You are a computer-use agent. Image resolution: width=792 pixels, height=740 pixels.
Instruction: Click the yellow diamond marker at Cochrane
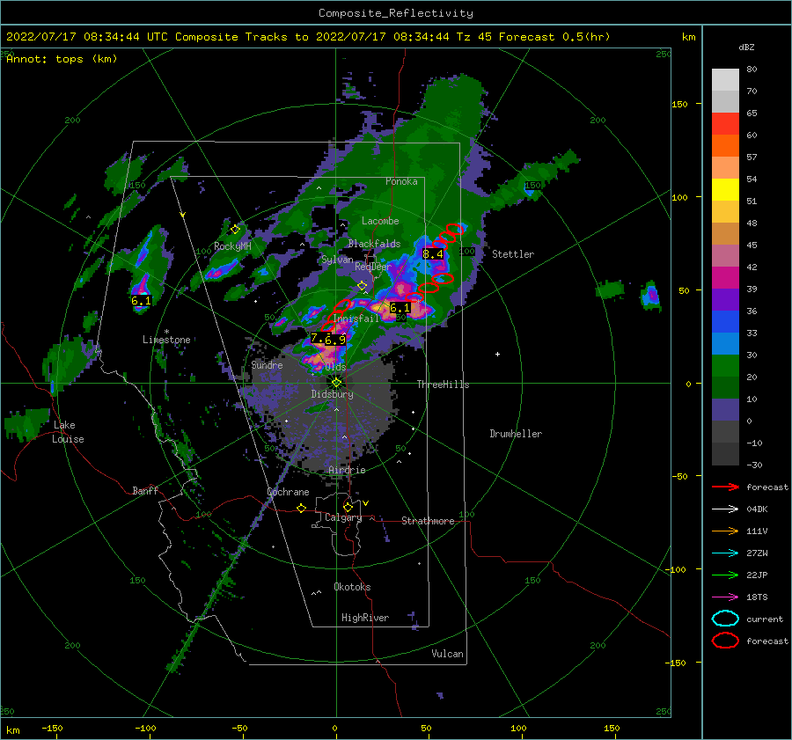click(x=302, y=508)
